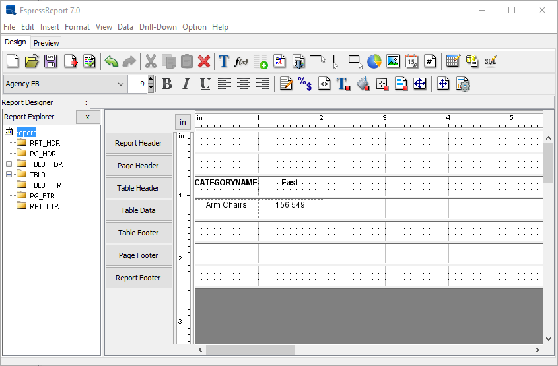Screen dimensions: 558x366
Task: Align text center
Action: (x=244, y=84)
